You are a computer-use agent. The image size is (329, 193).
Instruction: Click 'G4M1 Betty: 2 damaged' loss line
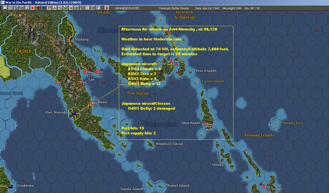coord(152,108)
